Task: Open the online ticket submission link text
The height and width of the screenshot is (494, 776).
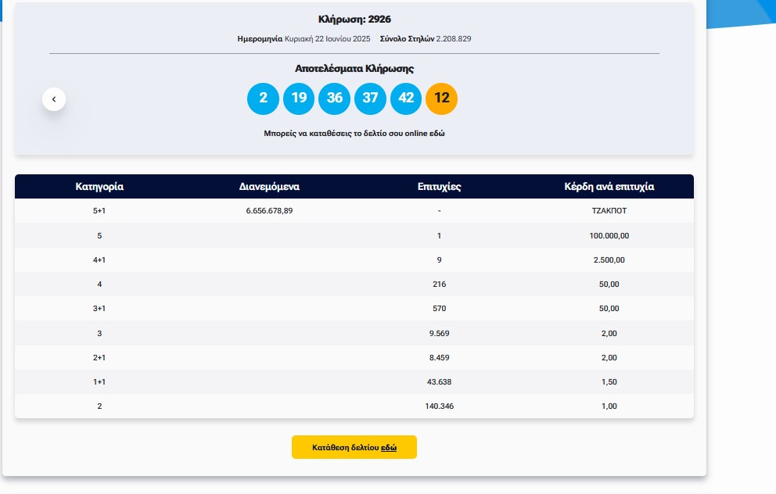Action: coord(354,134)
